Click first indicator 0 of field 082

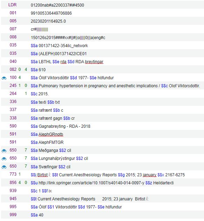[20, 69]
